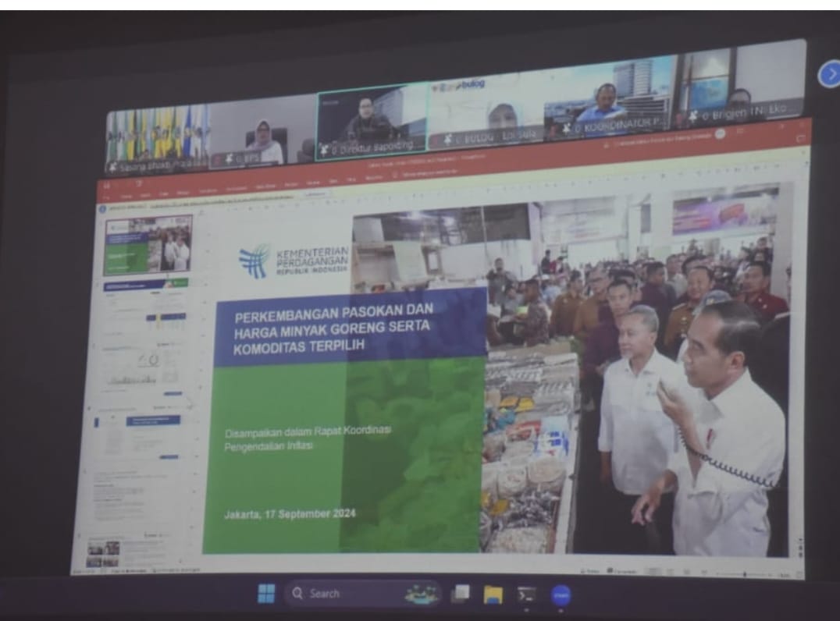Select the BPS participant video tile
The width and height of the screenshot is (840, 621).
coord(262,133)
